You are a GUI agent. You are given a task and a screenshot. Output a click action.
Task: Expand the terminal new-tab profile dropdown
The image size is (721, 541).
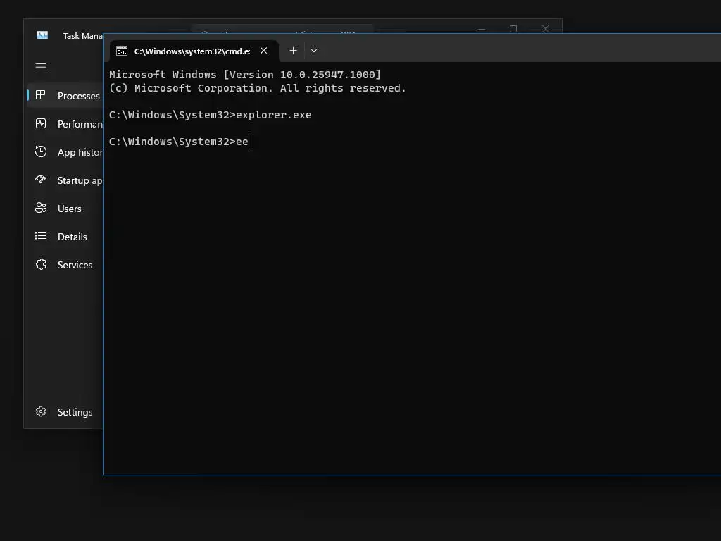314,51
